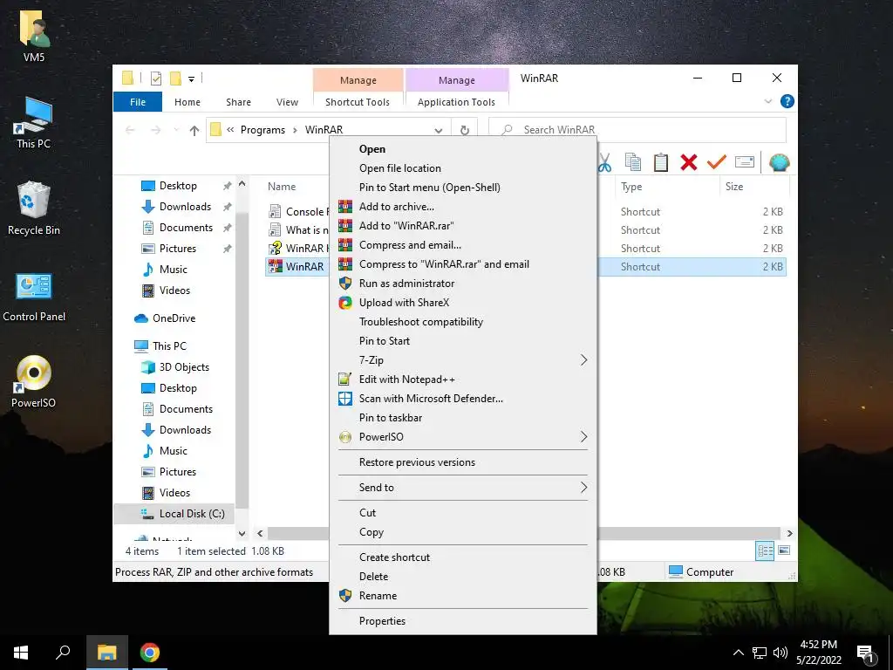This screenshot has width=893, height=670.
Task: Select Restore previous versions
Action: tap(463, 462)
